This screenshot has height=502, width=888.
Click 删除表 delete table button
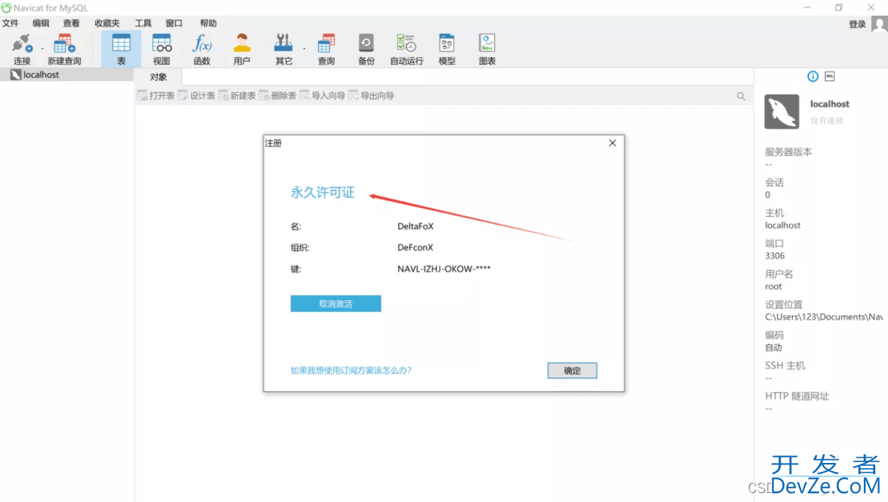[x=278, y=96]
